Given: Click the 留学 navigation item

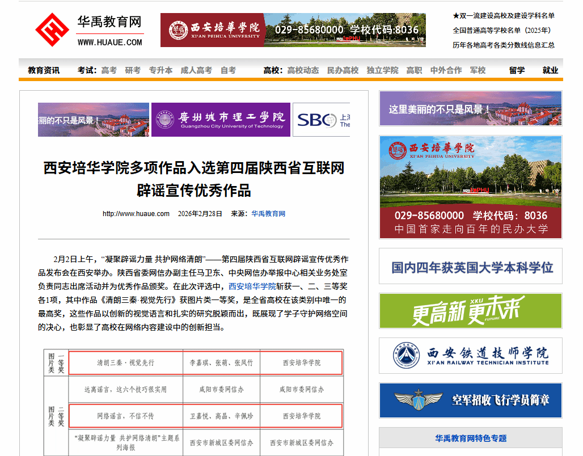Looking at the screenshot, I should point(517,70).
